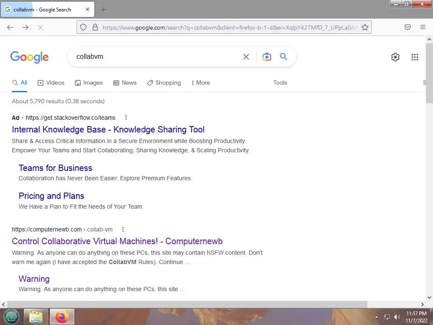
Task: Search by image using the camera icon
Action: coord(267,57)
